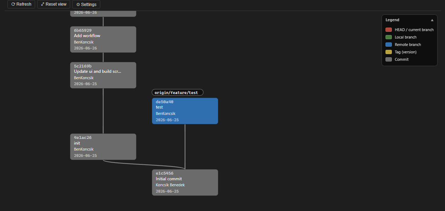Click the BenKoncsik author on test commit

click(x=165, y=113)
